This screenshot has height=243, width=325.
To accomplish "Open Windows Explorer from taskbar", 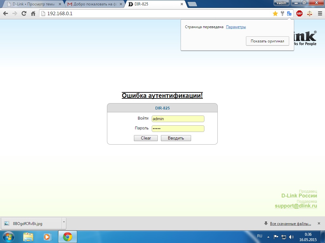I will pyautogui.click(x=28, y=237).
